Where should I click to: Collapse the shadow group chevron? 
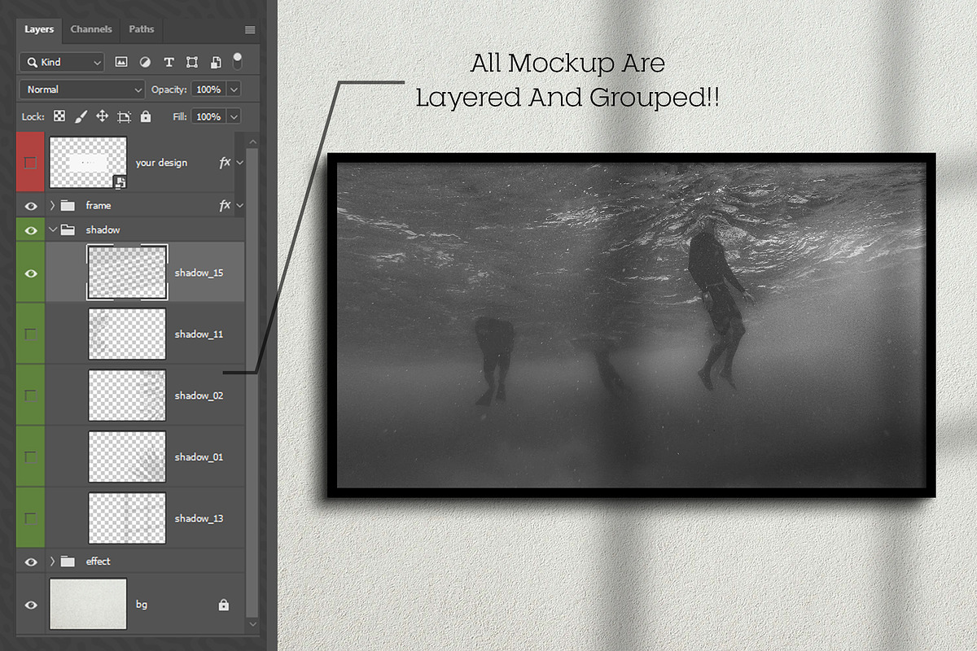(x=53, y=229)
